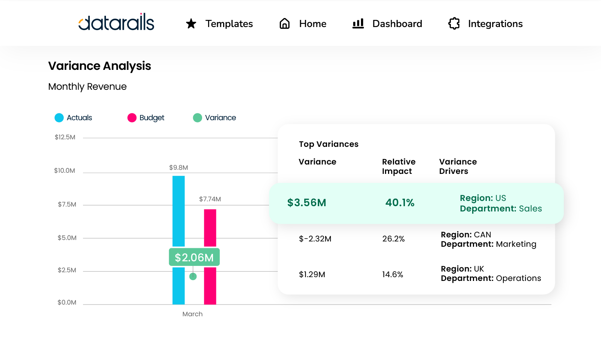Select the UK Operations variance row

[416, 274]
